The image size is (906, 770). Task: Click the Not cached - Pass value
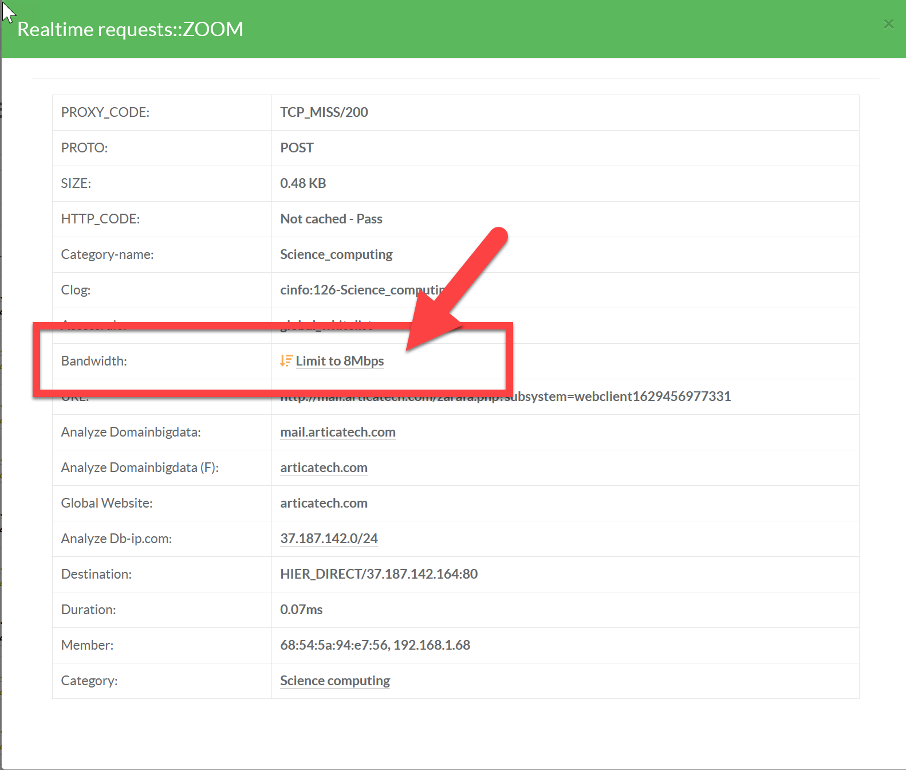[x=331, y=219]
